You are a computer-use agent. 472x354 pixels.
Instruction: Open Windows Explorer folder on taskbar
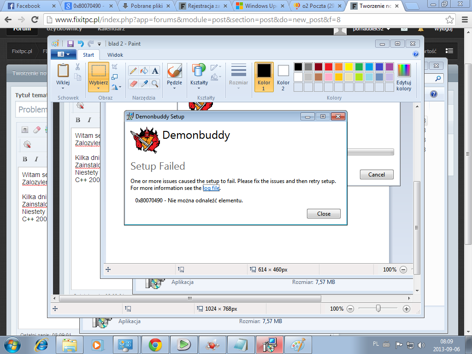click(70, 345)
